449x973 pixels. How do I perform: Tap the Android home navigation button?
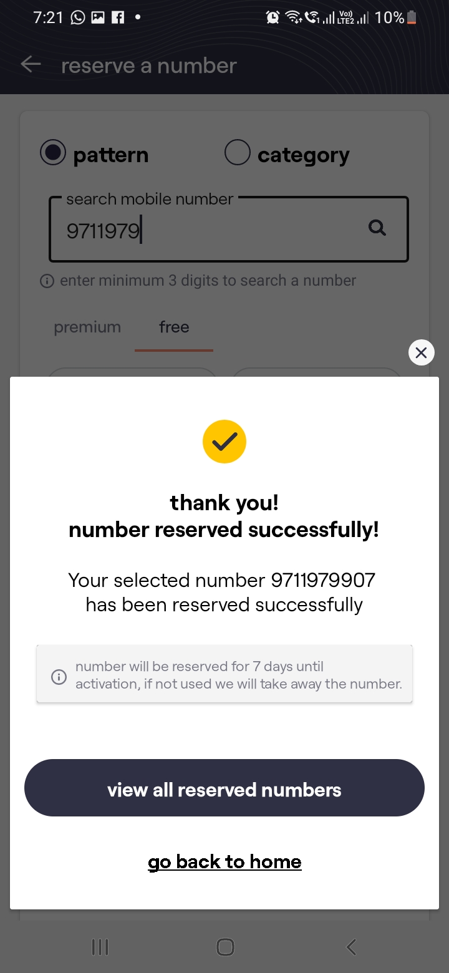pyautogui.click(x=224, y=946)
